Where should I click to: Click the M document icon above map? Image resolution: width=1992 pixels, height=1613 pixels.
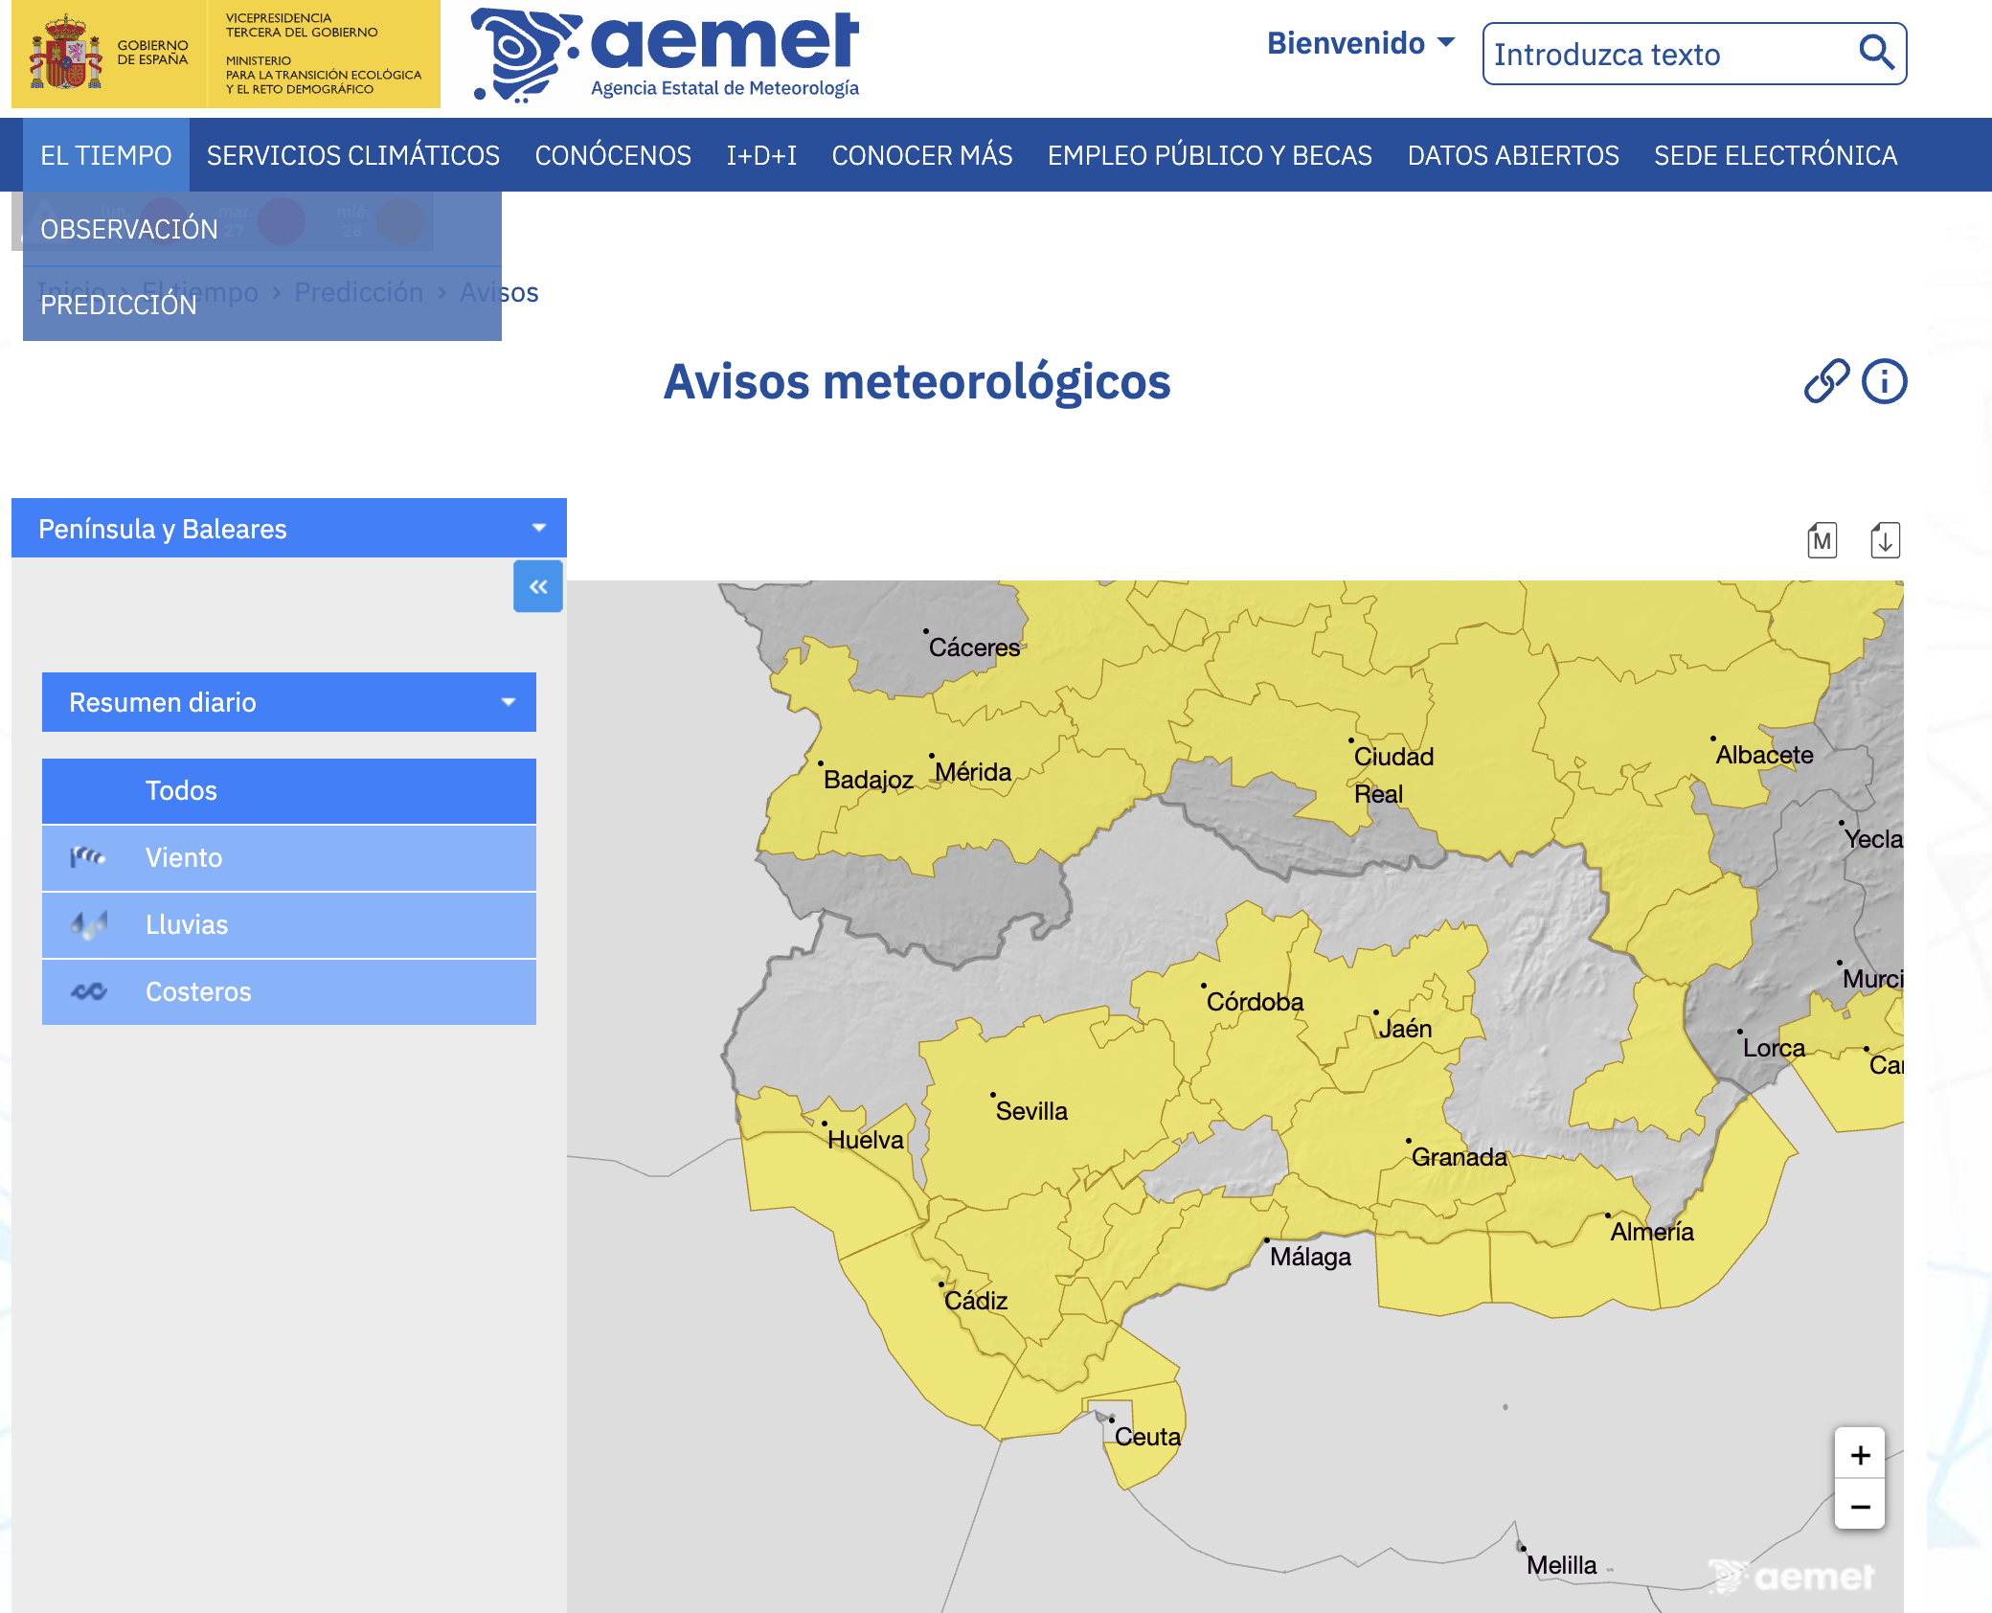coord(1822,540)
